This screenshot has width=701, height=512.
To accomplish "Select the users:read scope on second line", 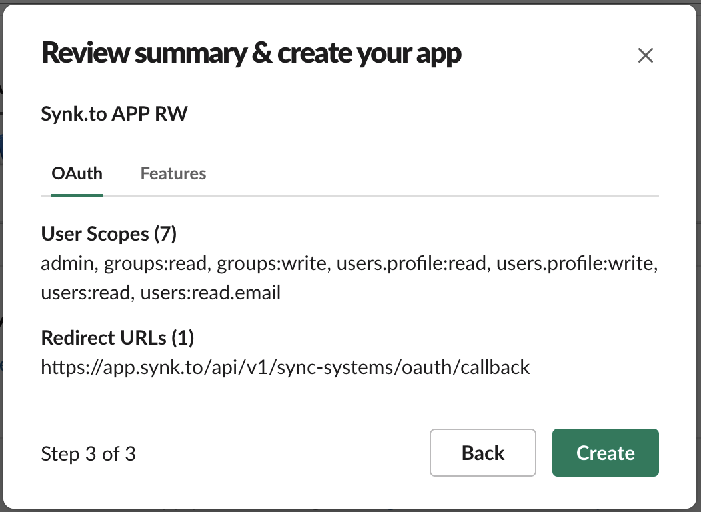I will [x=86, y=292].
